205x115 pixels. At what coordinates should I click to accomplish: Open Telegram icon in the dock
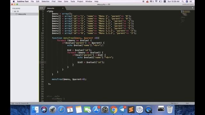tap(122, 110)
